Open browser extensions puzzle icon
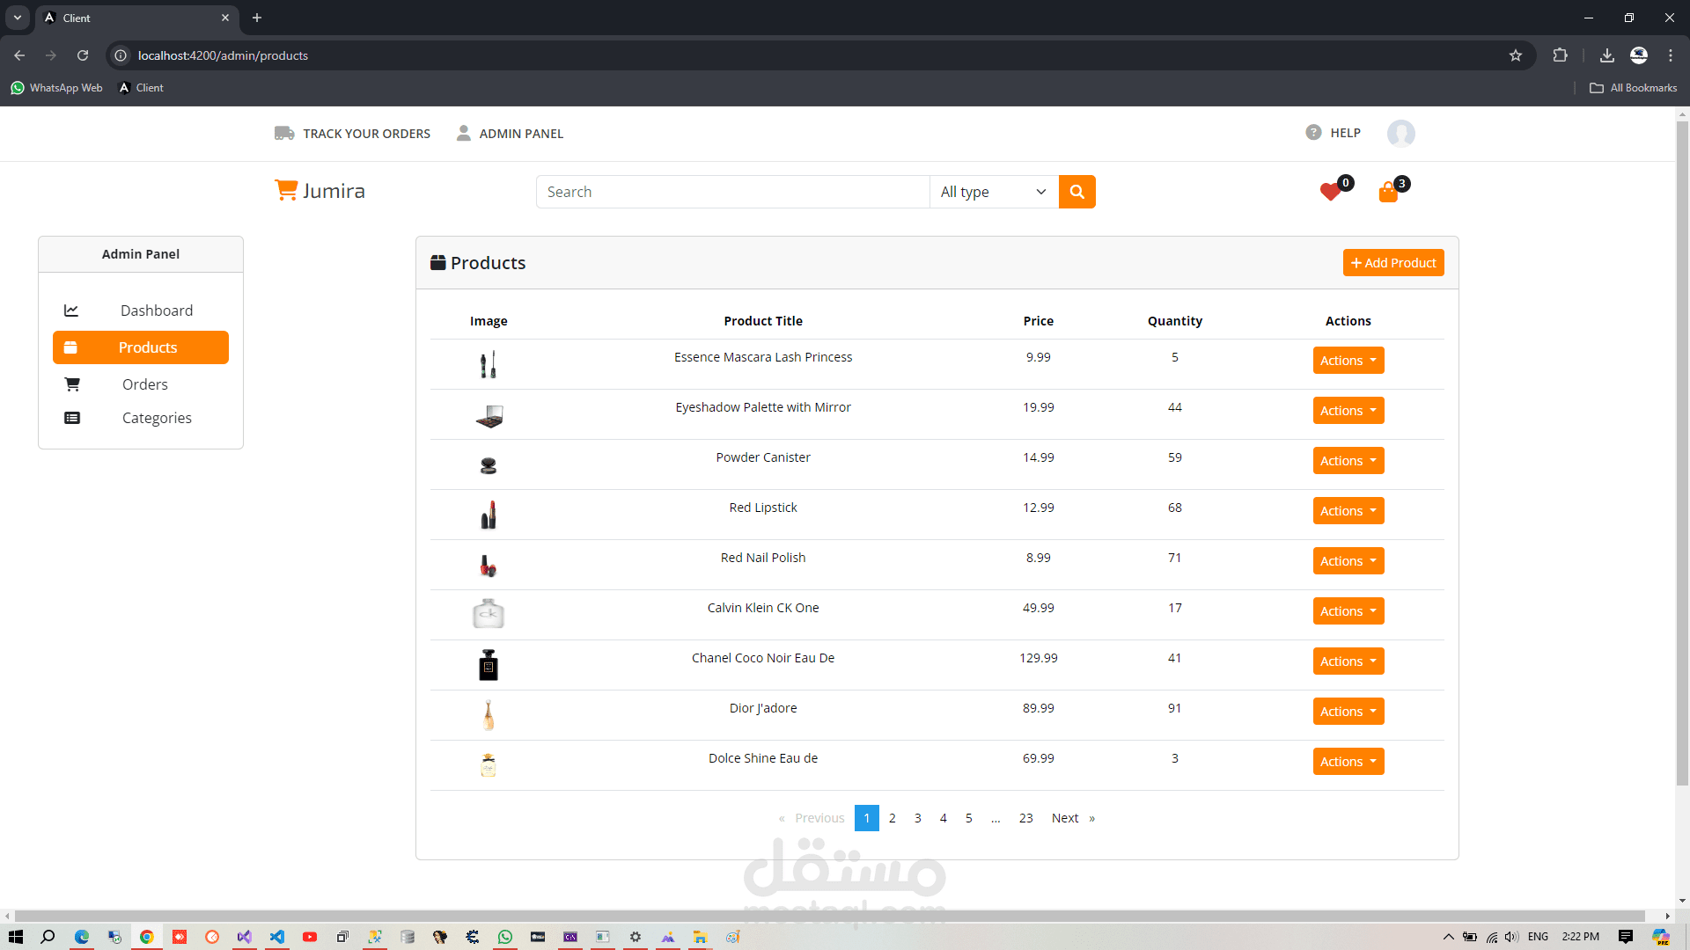The image size is (1690, 950). pyautogui.click(x=1560, y=55)
